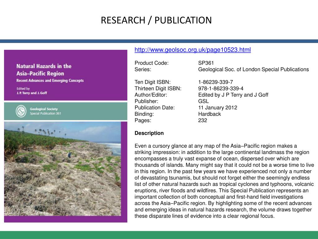
Task: Click the 'Pages:' label
Action: coord(143,120)
